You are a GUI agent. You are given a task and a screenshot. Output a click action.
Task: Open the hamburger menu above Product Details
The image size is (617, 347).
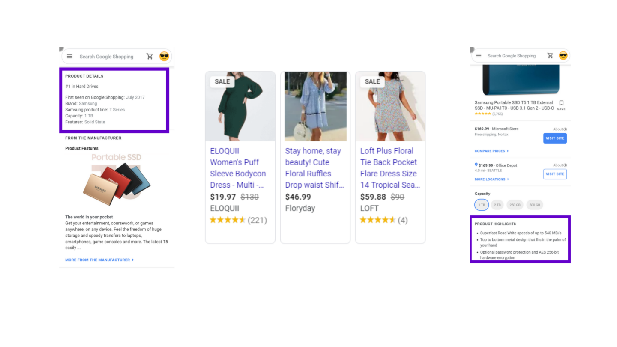click(x=70, y=57)
